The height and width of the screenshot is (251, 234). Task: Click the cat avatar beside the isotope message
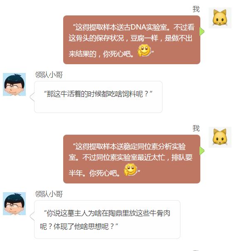(220, 137)
